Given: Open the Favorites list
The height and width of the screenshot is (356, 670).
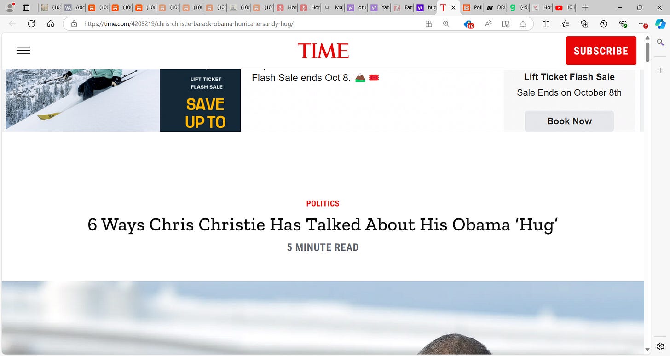Looking at the screenshot, I should 565,24.
